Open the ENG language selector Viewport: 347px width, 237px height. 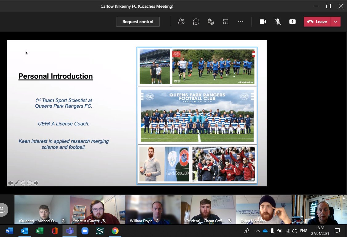tap(304, 231)
